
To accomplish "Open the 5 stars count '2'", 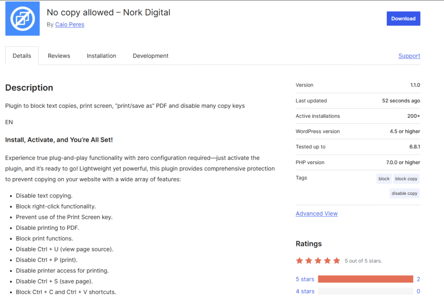I will tap(418, 279).
